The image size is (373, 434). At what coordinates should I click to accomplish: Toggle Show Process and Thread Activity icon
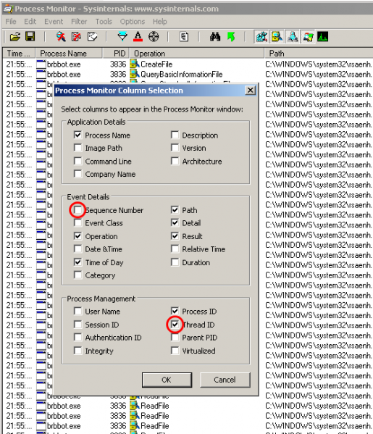pos(308,36)
